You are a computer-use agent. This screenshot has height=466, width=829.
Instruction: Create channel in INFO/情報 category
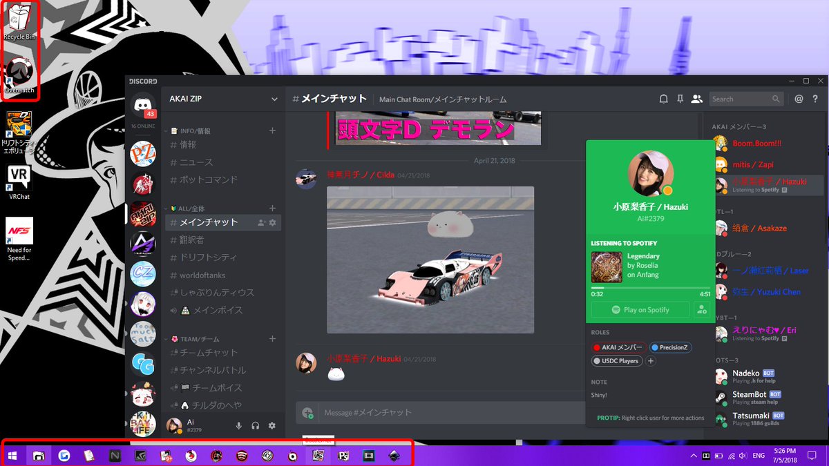[x=272, y=130]
